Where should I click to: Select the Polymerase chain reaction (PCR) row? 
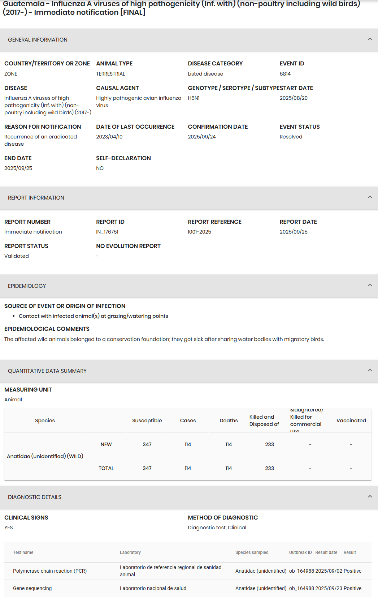coord(50,571)
